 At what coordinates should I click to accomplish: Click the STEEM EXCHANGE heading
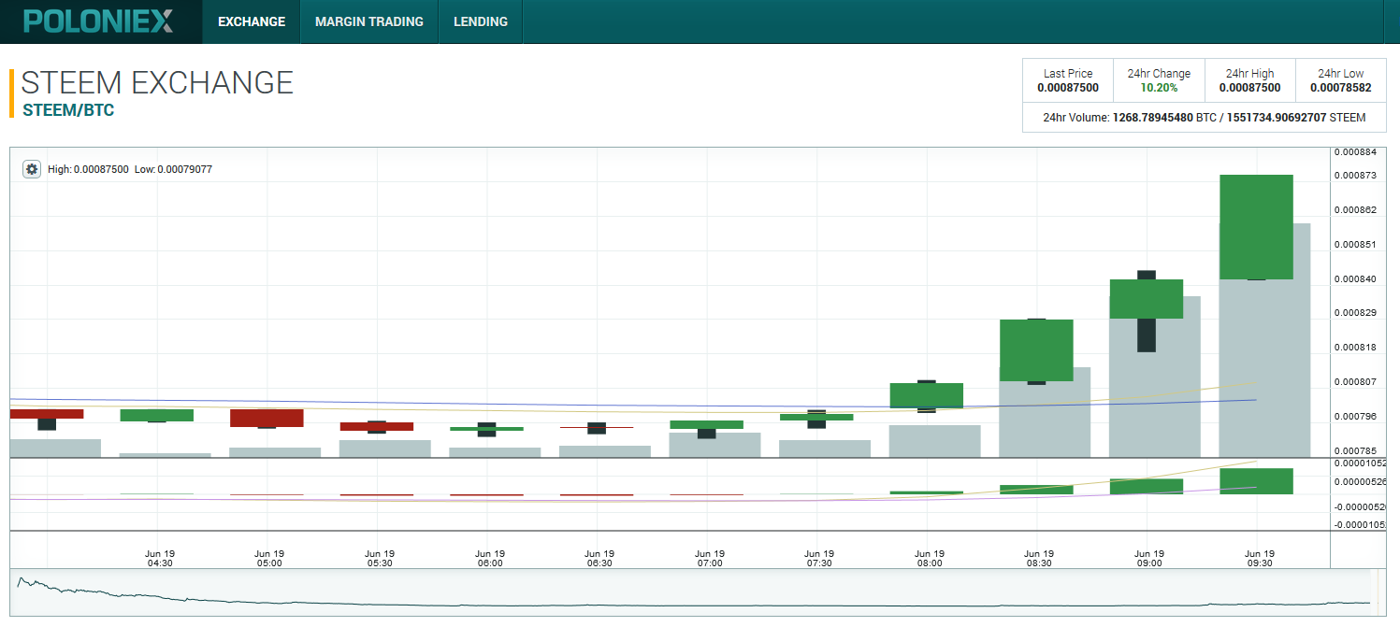click(157, 82)
